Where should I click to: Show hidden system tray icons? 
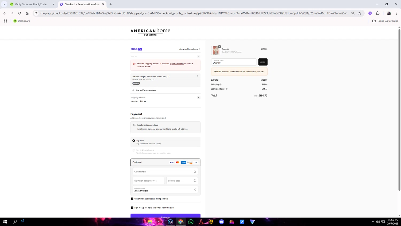click(x=373, y=222)
